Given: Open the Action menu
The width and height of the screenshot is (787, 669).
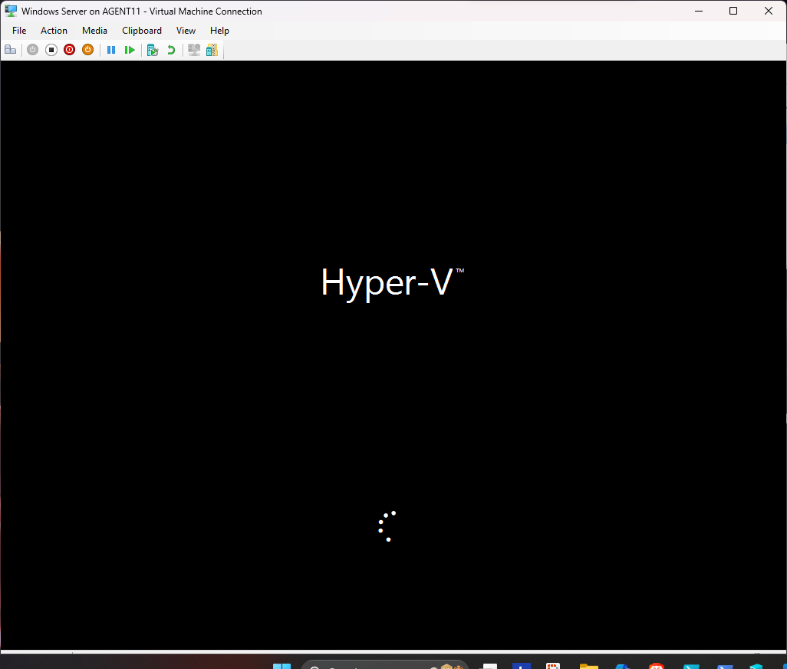Looking at the screenshot, I should (54, 31).
